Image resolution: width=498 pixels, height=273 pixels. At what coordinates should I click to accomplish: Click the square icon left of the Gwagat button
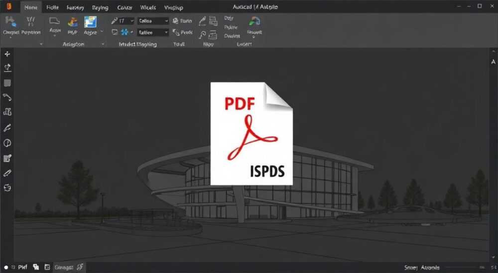[47, 268]
